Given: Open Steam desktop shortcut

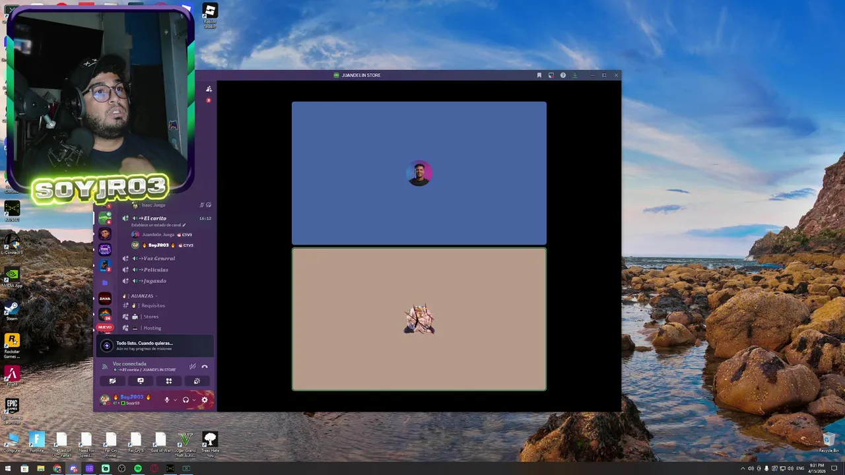Looking at the screenshot, I should click(x=12, y=311).
